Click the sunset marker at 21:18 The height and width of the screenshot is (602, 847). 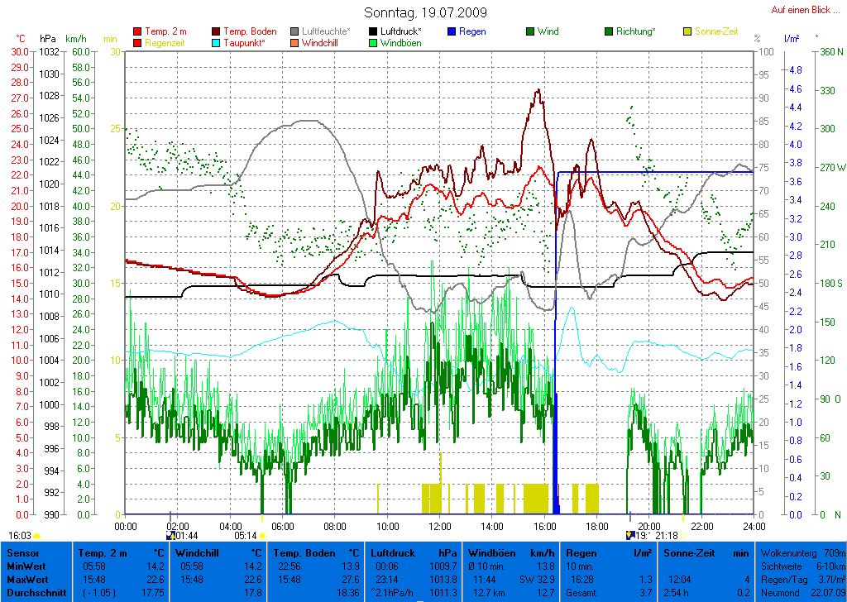pyautogui.click(x=684, y=536)
